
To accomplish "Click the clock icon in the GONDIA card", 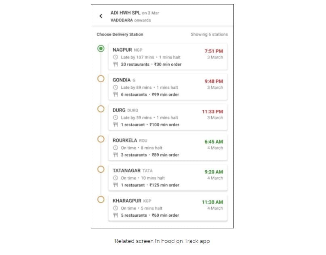I will coord(116,88).
